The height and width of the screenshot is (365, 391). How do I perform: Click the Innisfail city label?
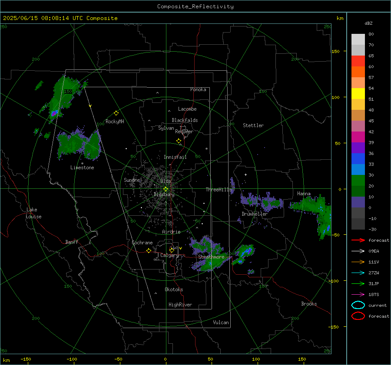(175, 157)
